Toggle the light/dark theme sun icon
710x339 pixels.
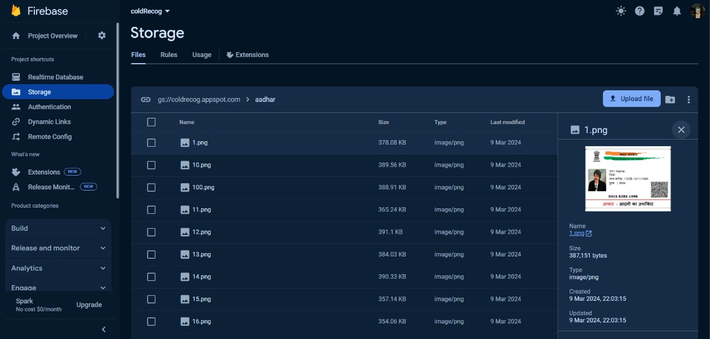pyautogui.click(x=621, y=11)
